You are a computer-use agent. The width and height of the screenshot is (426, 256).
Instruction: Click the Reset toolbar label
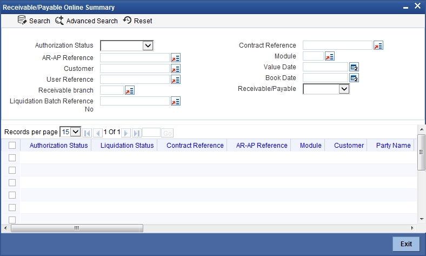pos(143,21)
